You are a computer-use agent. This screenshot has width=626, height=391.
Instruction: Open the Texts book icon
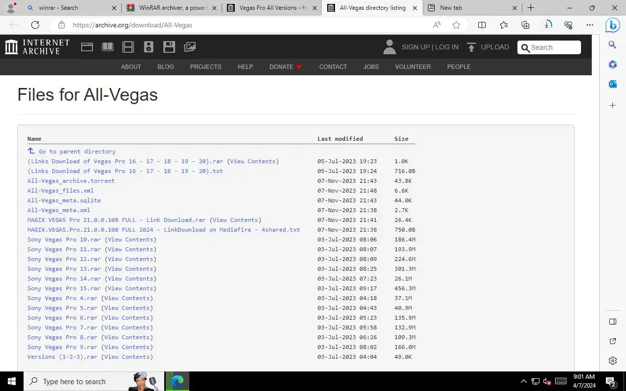click(x=108, y=47)
